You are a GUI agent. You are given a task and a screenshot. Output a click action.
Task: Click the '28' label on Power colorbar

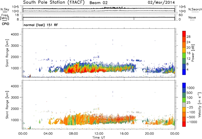click(188, 37)
